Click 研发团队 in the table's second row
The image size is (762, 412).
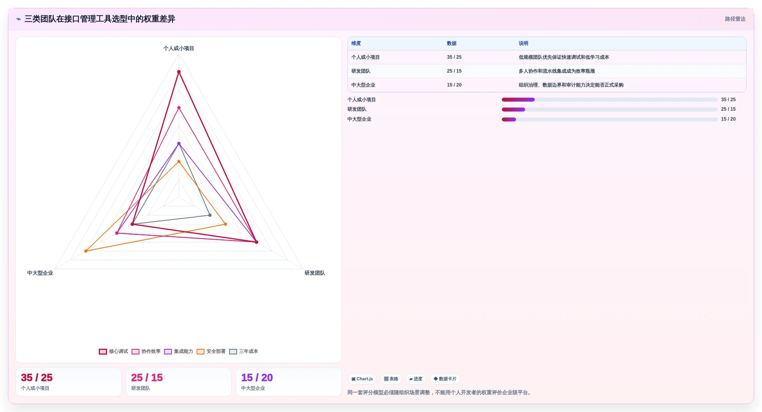click(x=361, y=71)
